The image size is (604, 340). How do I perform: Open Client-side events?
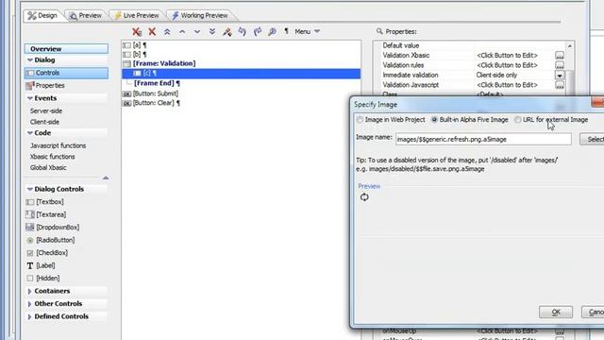[44, 122]
